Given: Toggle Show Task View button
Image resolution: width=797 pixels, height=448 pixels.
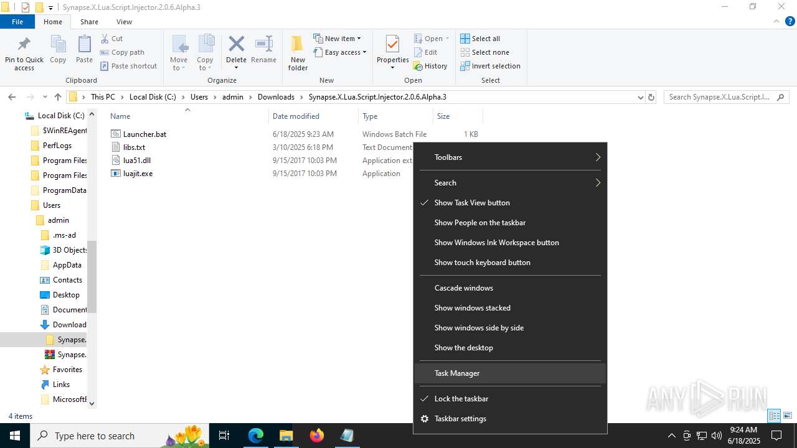Looking at the screenshot, I should tap(510, 203).
